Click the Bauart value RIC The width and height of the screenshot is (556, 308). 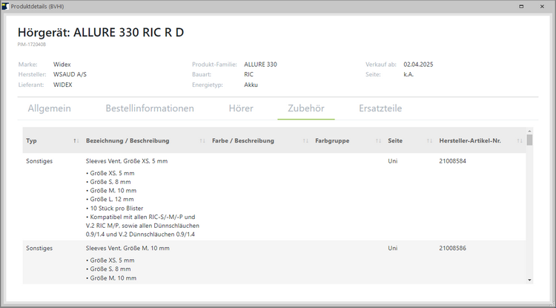click(248, 74)
